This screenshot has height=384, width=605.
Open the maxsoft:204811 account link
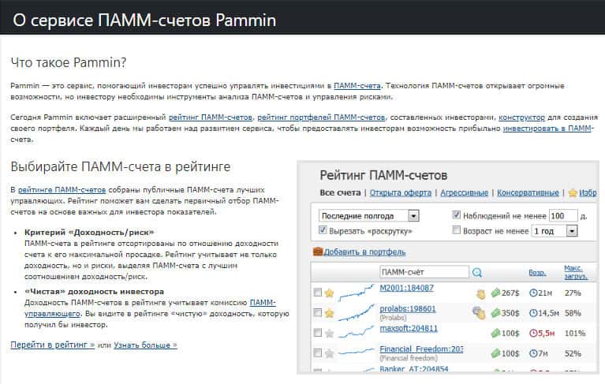409,329
